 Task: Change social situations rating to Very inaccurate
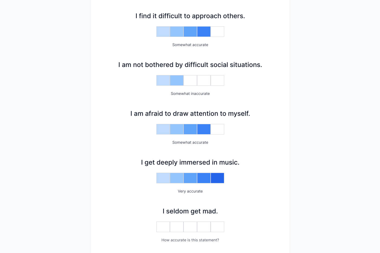click(x=163, y=80)
